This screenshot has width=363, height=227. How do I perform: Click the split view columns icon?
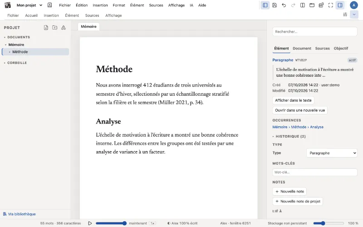click(x=302, y=5)
